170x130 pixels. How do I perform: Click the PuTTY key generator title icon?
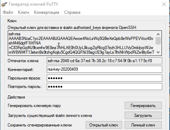[4, 4]
